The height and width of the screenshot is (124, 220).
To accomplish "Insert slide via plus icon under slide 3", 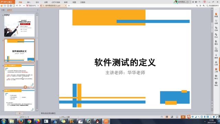I will (31, 87).
